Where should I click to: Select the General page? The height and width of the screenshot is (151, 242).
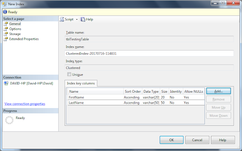point(15,24)
